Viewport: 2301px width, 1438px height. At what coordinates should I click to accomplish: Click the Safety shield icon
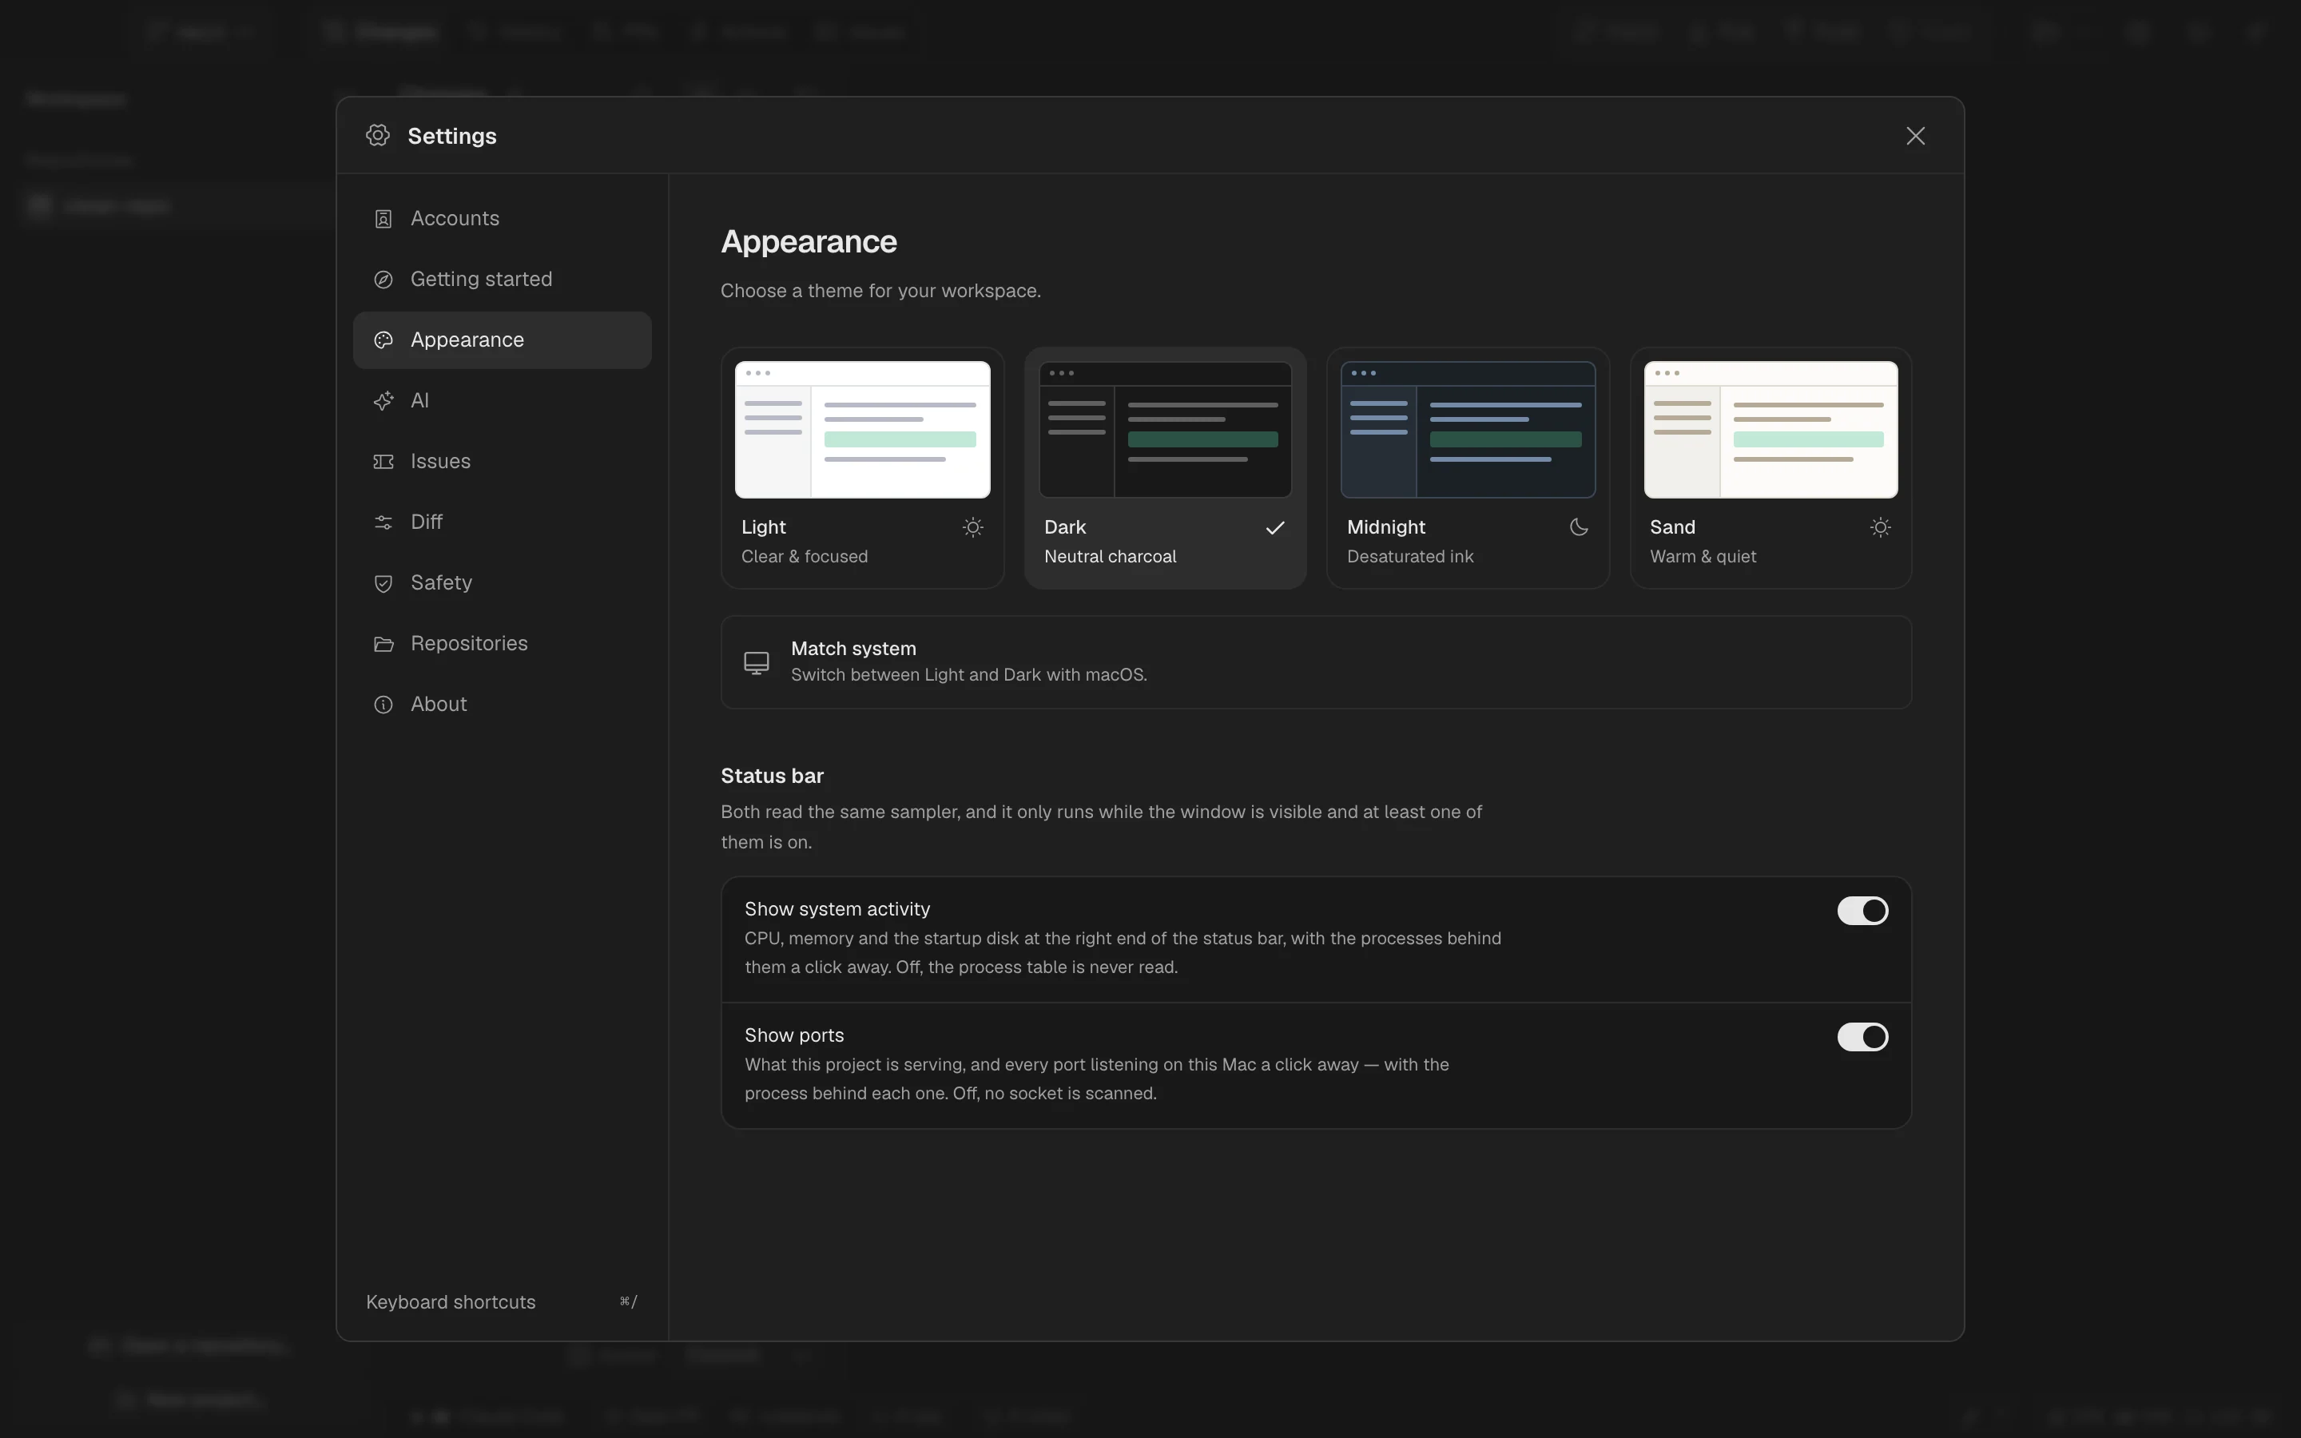click(383, 584)
